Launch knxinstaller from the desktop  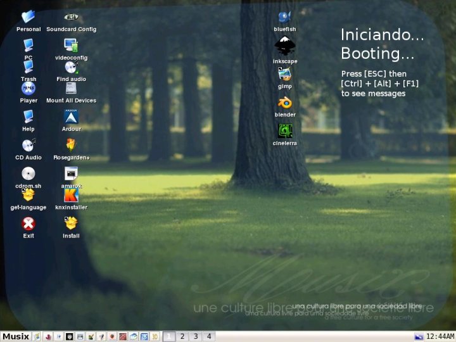point(71,195)
